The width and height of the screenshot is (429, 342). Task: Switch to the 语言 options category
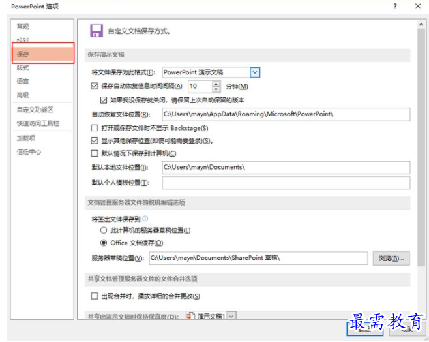[23, 82]
